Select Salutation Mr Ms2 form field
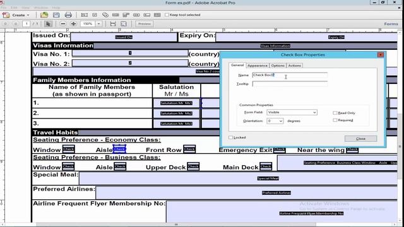The height and width of the screenshot is (227, 404). pos(177,113)
